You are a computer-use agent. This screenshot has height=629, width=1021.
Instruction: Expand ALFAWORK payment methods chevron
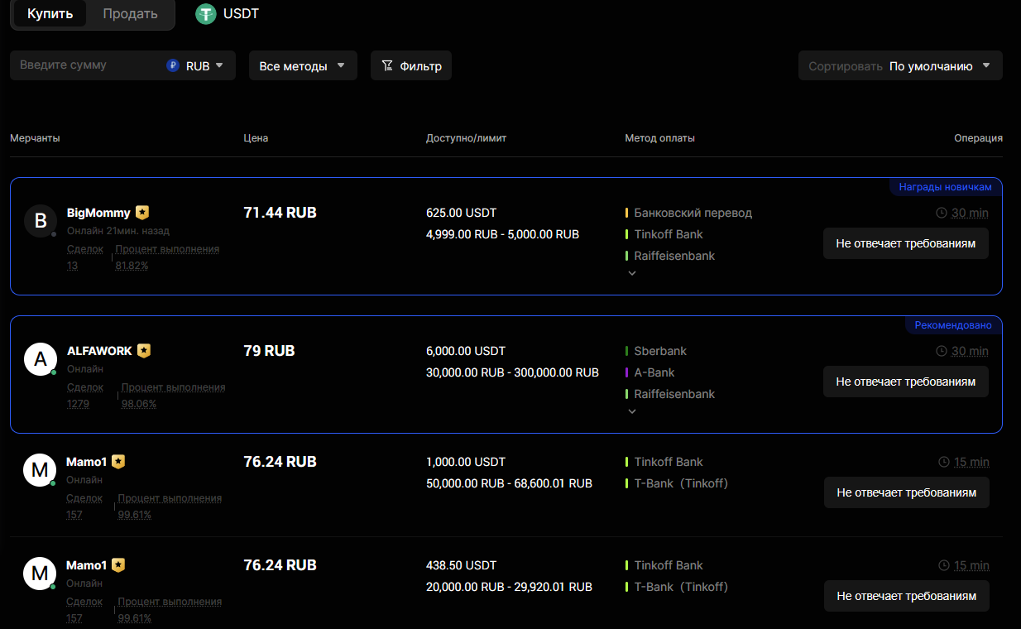point(632,411)
